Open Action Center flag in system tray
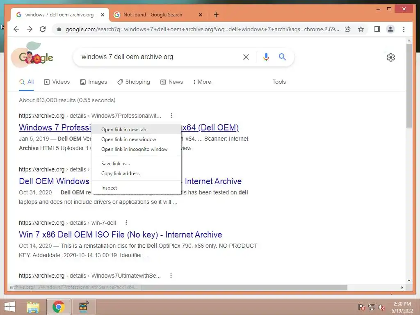The width and height of the screenshot is (420, 315). (361, 307)
